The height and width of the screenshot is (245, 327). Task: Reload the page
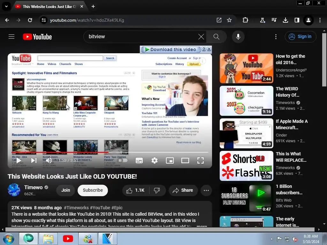30,20
